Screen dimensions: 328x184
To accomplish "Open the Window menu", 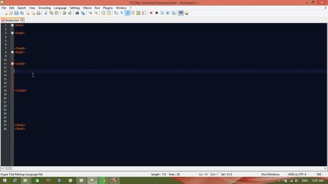I will (x=121, y=8).
